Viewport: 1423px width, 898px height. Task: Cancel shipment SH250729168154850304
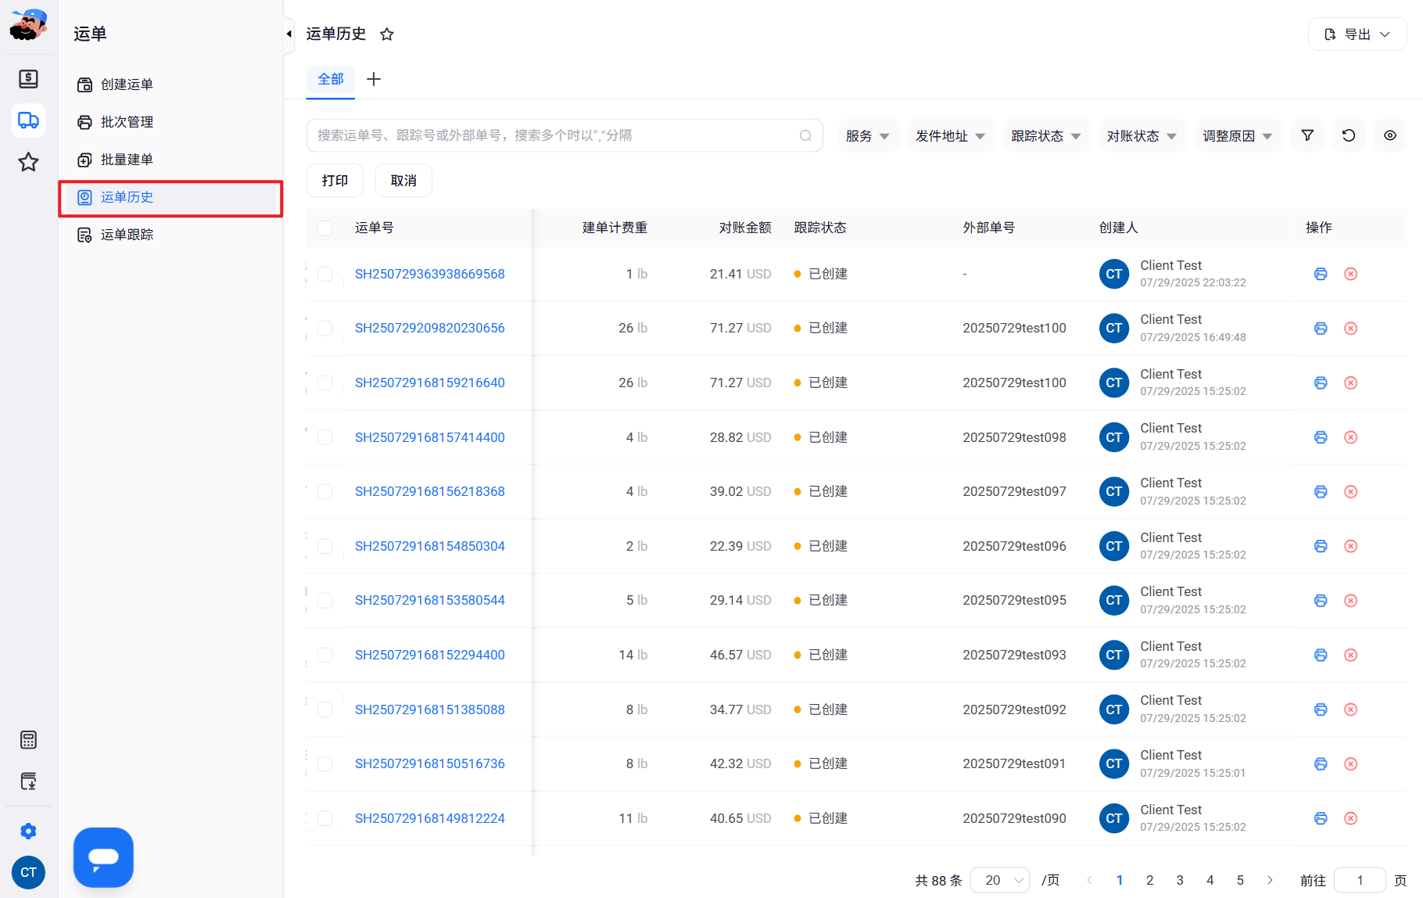[x=1350, y=546]
